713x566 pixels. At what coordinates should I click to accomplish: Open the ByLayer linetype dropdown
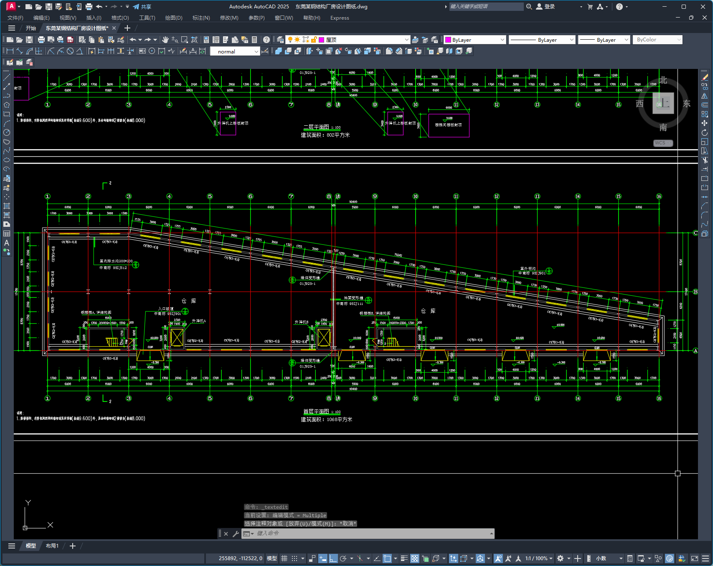[x=542, y=40]
